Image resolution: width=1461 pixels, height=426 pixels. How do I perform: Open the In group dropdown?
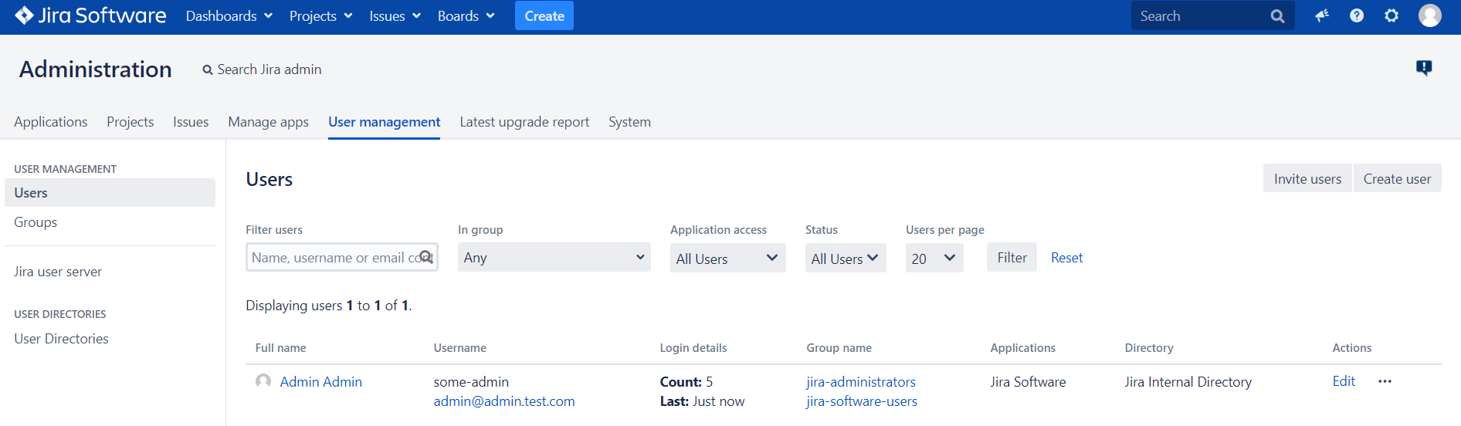[x=554, y=257]
